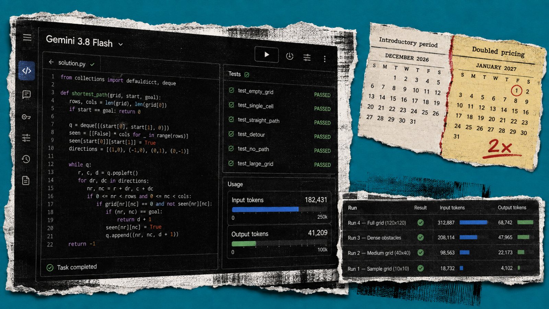Open the sliders settings icon in sidebar
The image size is (549, 309).
[x=26, y=138]
